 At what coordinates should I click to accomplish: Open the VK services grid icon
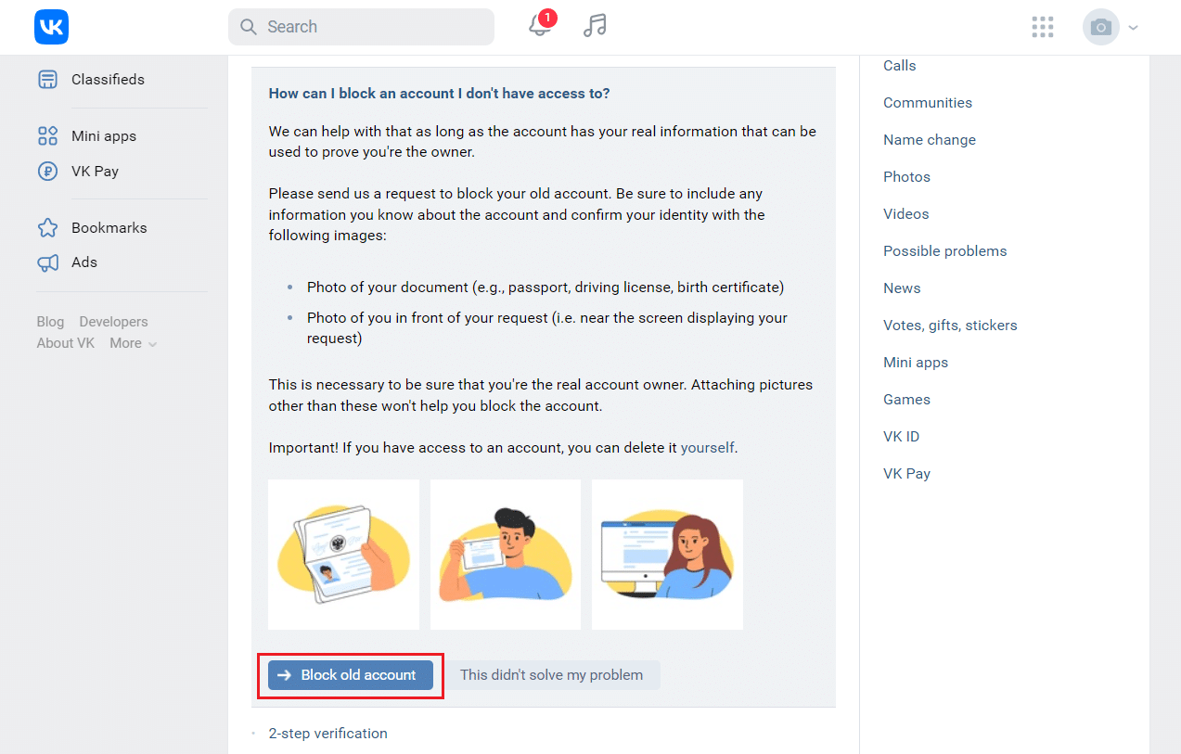1043,27
